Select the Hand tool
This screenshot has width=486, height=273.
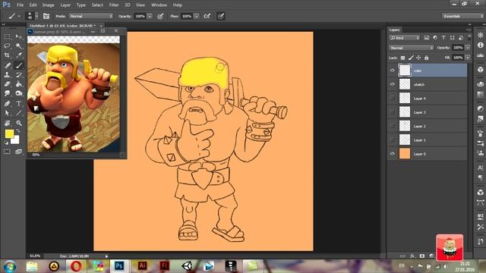7,123
